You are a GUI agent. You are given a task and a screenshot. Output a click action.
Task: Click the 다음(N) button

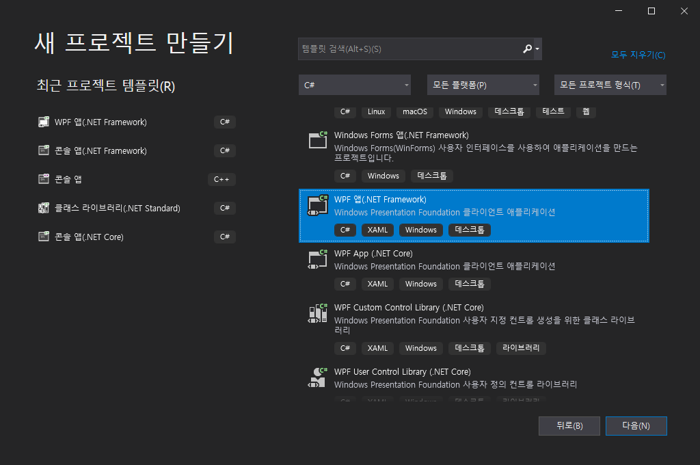pyautogui.click(x=636, y=426)
